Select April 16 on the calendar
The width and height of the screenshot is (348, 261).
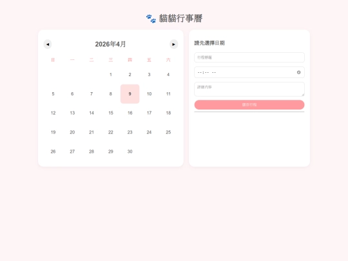130,113
